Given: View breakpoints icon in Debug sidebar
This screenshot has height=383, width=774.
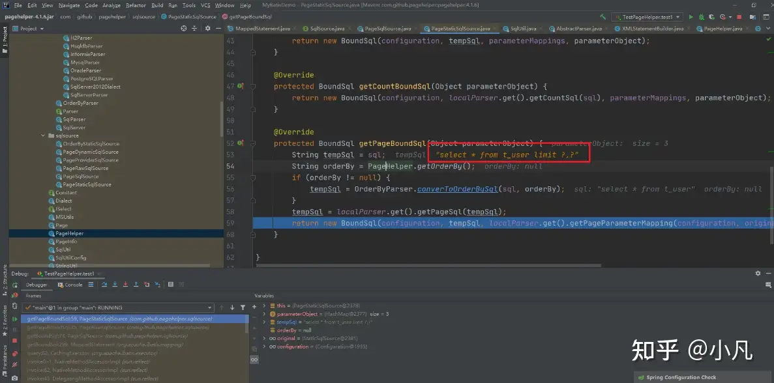Looking at the screenshot, I should click(x=15, y=354).
